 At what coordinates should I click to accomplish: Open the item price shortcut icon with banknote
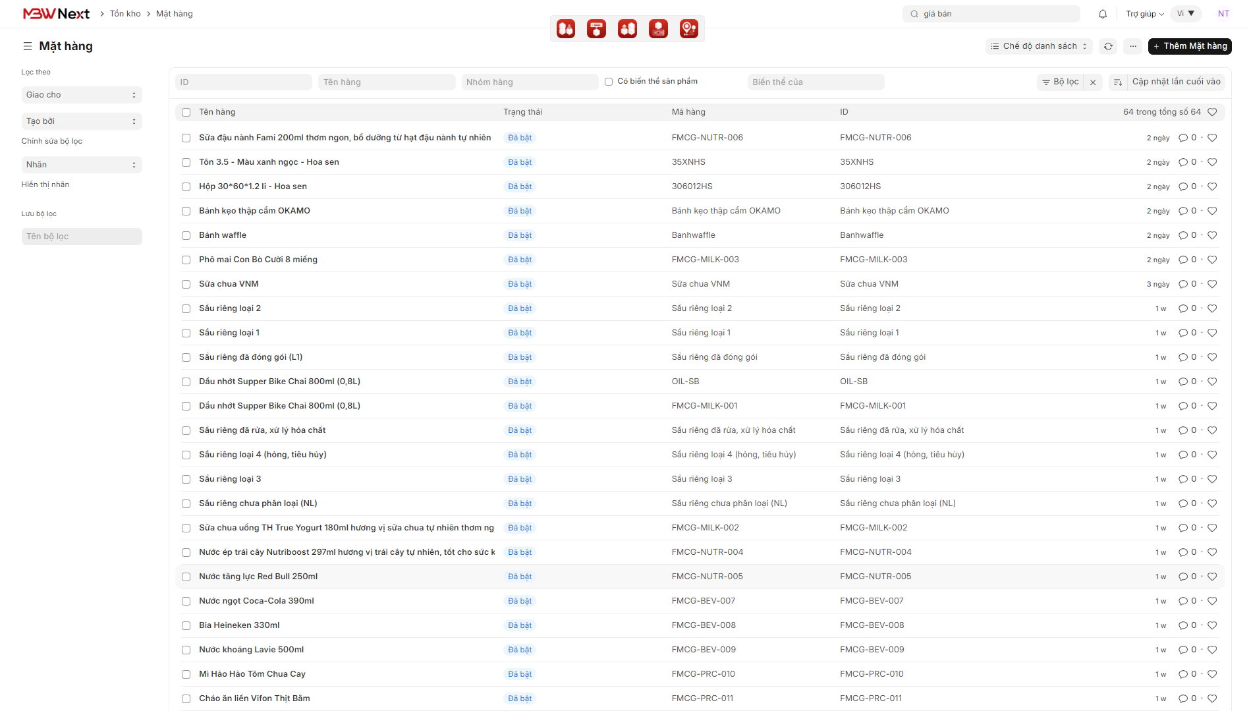658,29
